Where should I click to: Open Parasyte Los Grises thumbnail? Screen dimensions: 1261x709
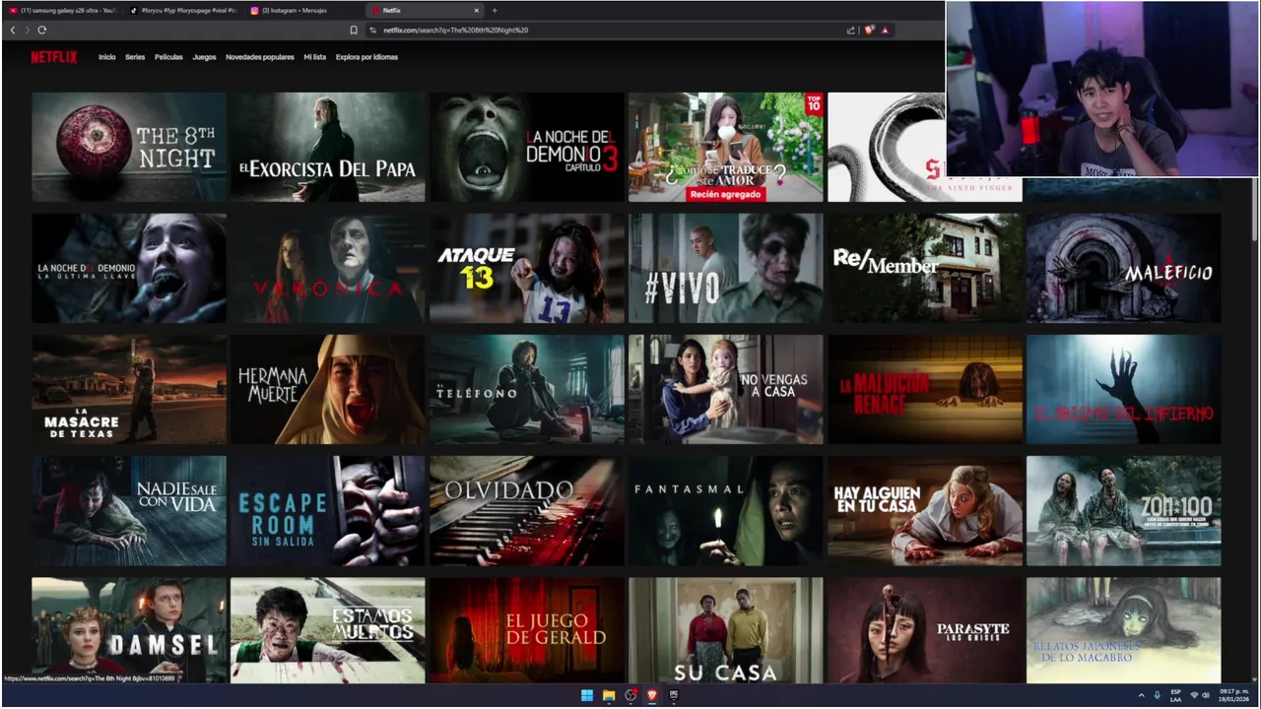pos(925,630)
